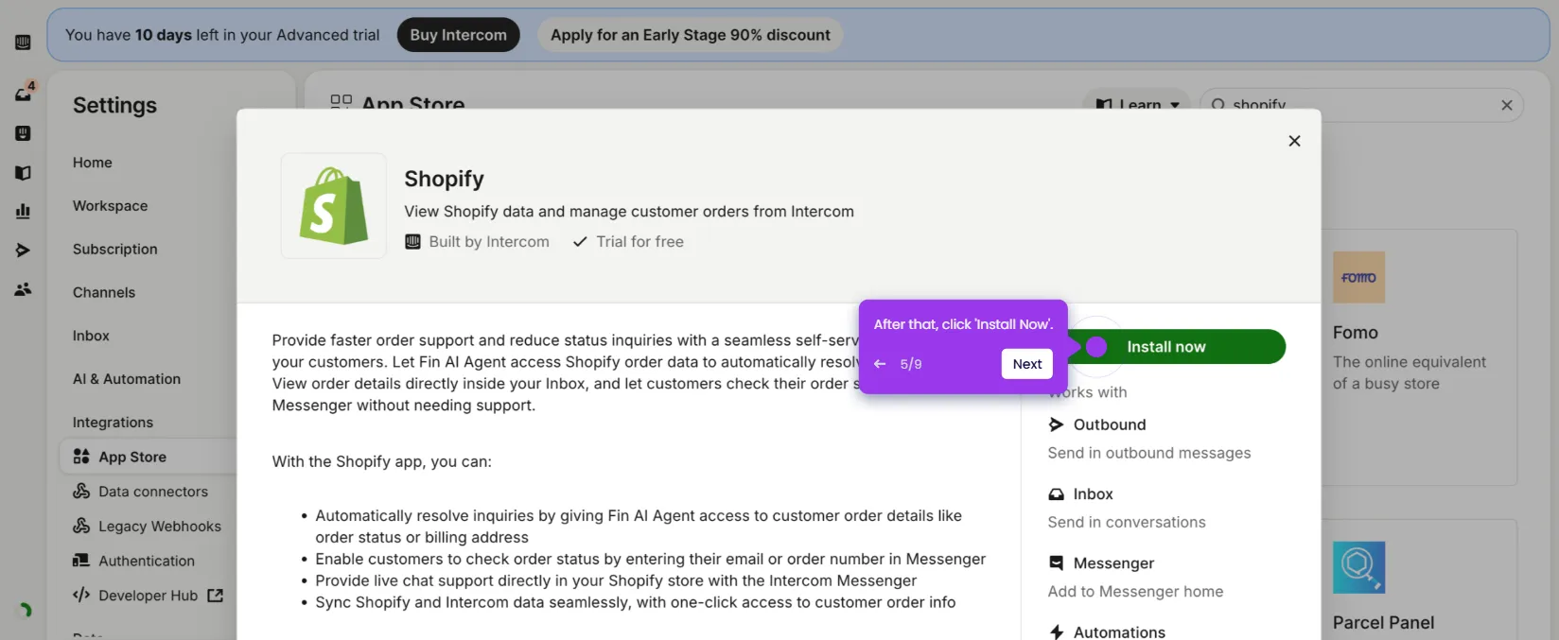The width and height of the screenshot is (1559, 640).
Task: Click the Inbox tray icon in Works with
Action: [1056, 493]
